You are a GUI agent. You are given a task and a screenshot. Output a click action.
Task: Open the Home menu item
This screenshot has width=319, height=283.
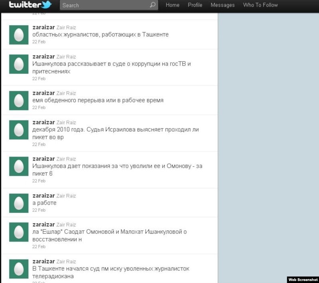172,5
